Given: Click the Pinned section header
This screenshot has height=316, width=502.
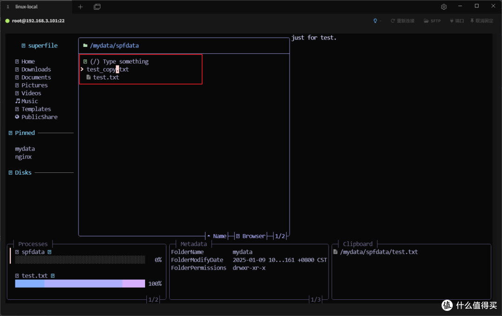Looking at the screenshot, I should 21,133.
